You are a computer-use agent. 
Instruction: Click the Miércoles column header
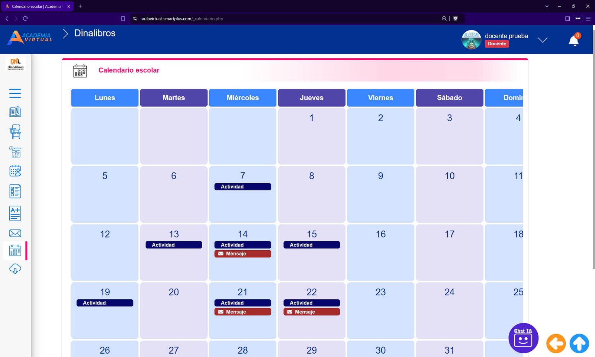tap(243, 98)
